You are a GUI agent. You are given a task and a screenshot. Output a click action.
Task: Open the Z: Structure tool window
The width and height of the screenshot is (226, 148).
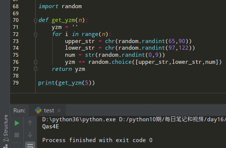click(6, 128)
